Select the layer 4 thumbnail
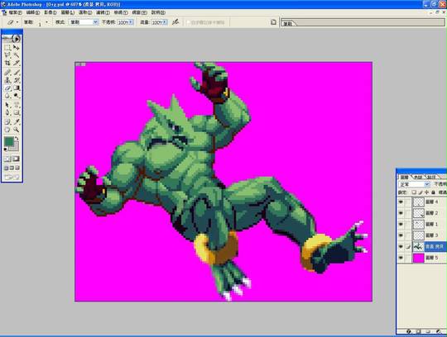This screenshot has height=337, width=447. [x=419, y=202]
